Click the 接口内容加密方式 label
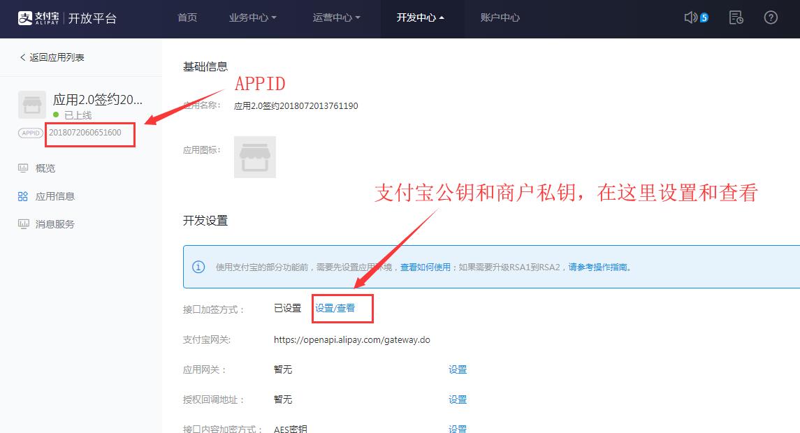 click(x=222, y=429)
